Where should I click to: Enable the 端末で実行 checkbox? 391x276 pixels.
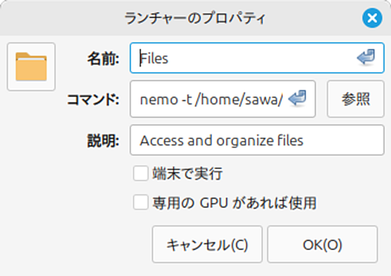141,173
